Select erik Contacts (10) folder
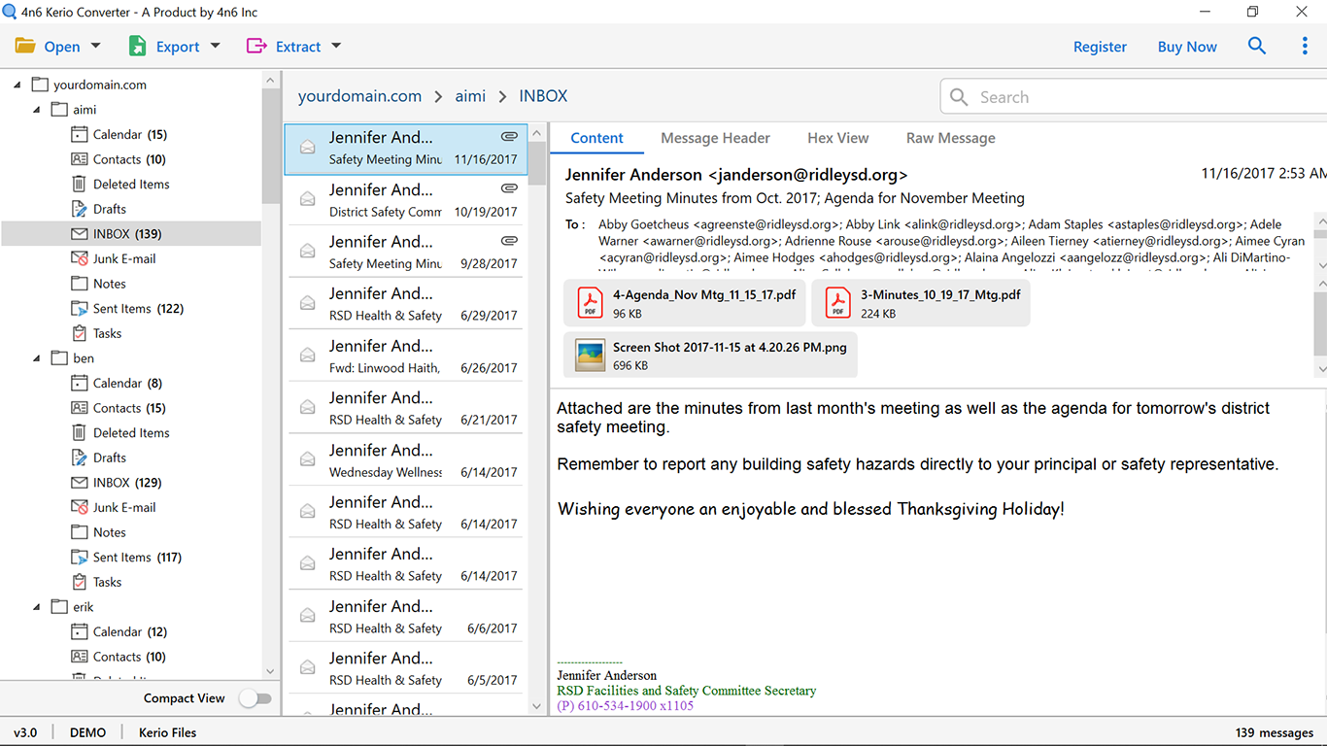 click(x=131, y=657)
